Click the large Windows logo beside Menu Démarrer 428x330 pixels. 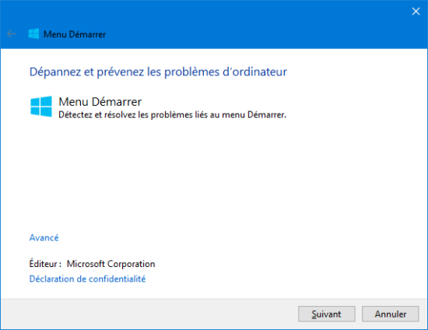point(41,107)
